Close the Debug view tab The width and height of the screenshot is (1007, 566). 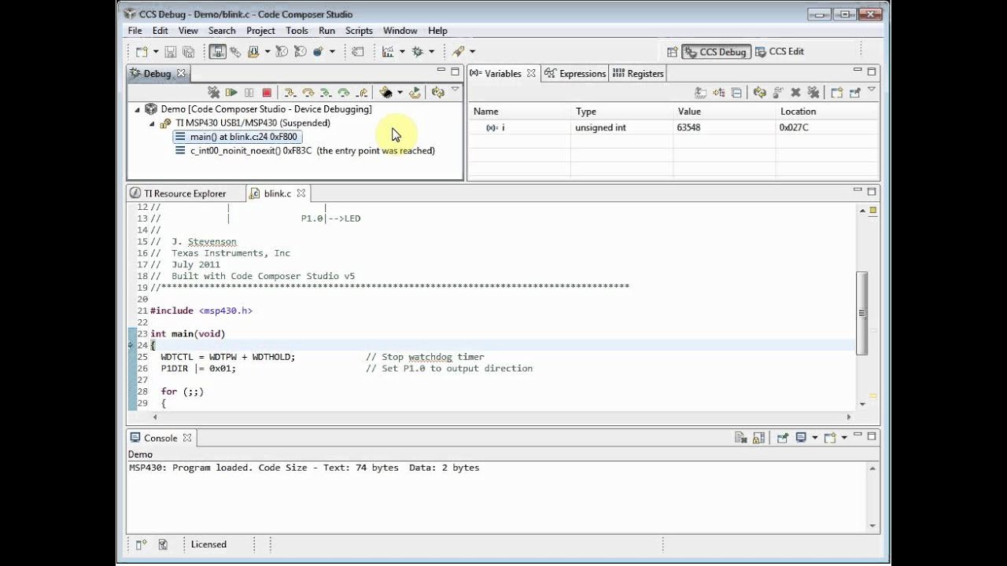(181, 73)
